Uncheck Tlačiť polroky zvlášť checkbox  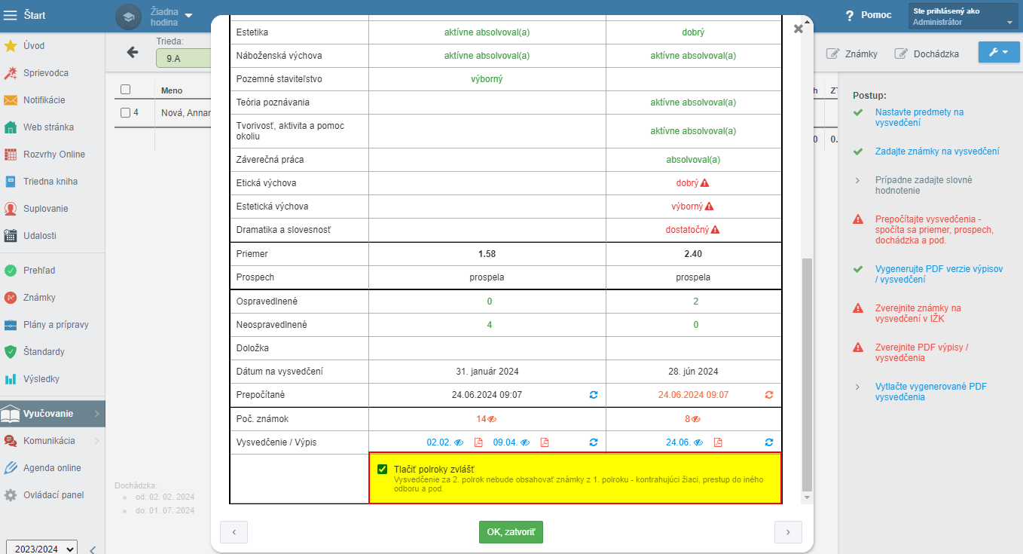click(383, 469)
